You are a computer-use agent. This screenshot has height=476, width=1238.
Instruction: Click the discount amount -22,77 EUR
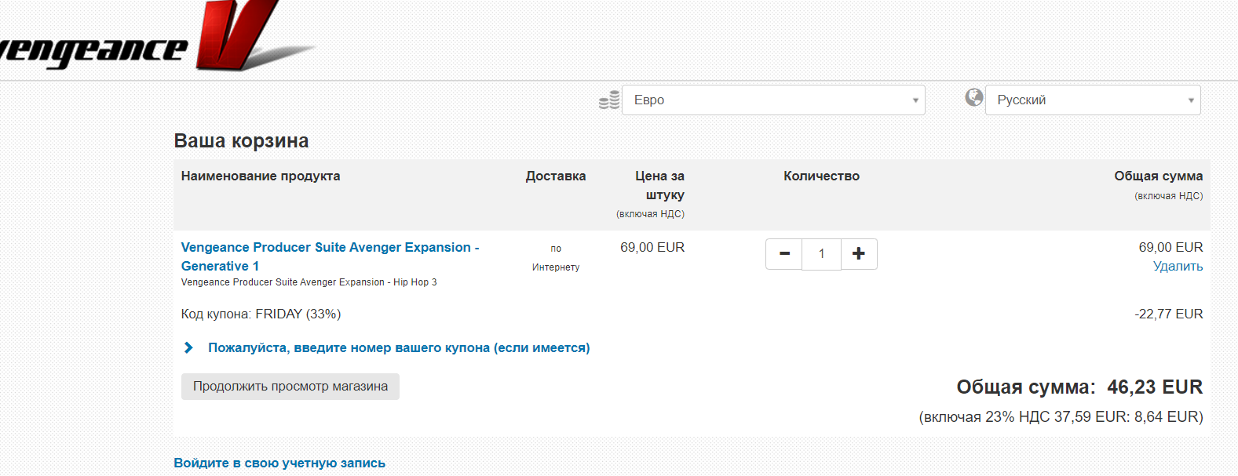pyautogui.click(x=1168, y=314)
